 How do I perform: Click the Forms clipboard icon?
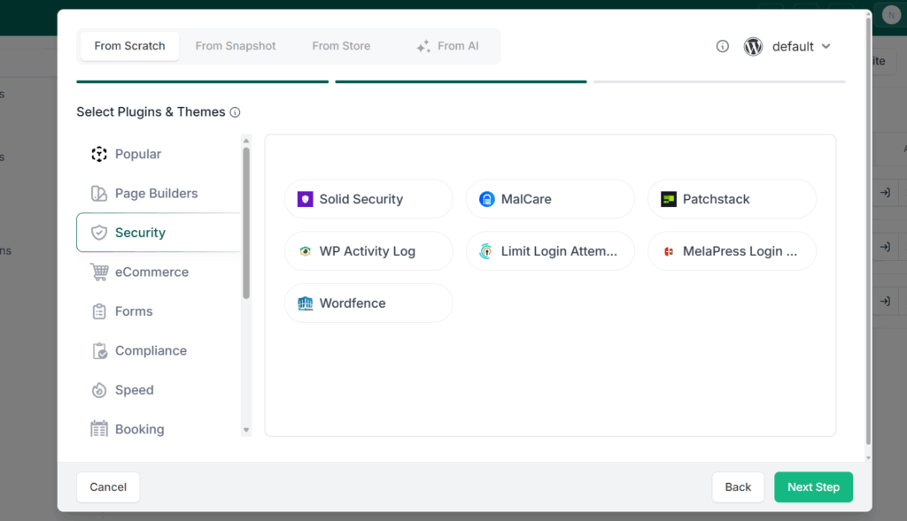tap(99, 311)
